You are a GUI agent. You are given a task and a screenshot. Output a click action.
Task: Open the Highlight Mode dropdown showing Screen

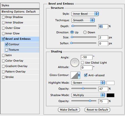pyautogui.click(x=88, y=83)
